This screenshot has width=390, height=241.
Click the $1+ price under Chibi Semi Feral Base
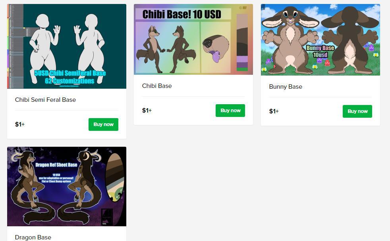(19, 124)
